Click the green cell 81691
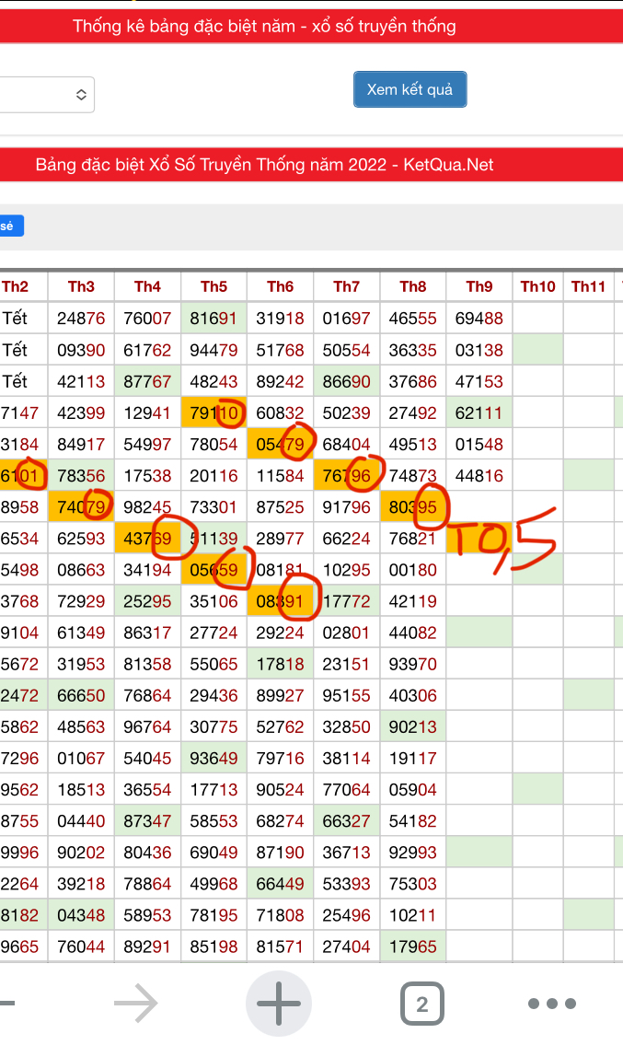The height and width of the screenshot is (1045, 623). (213, 319)
